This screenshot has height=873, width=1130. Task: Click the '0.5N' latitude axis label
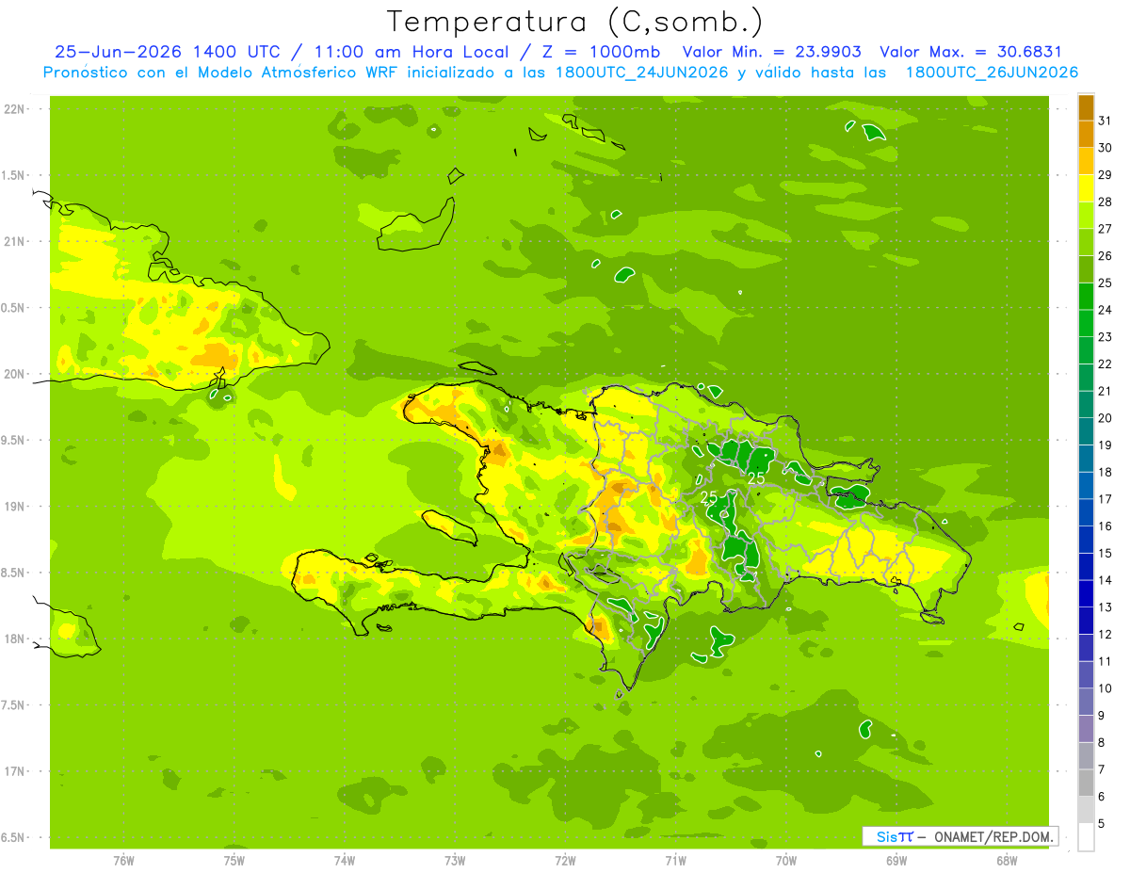(14, 307)
